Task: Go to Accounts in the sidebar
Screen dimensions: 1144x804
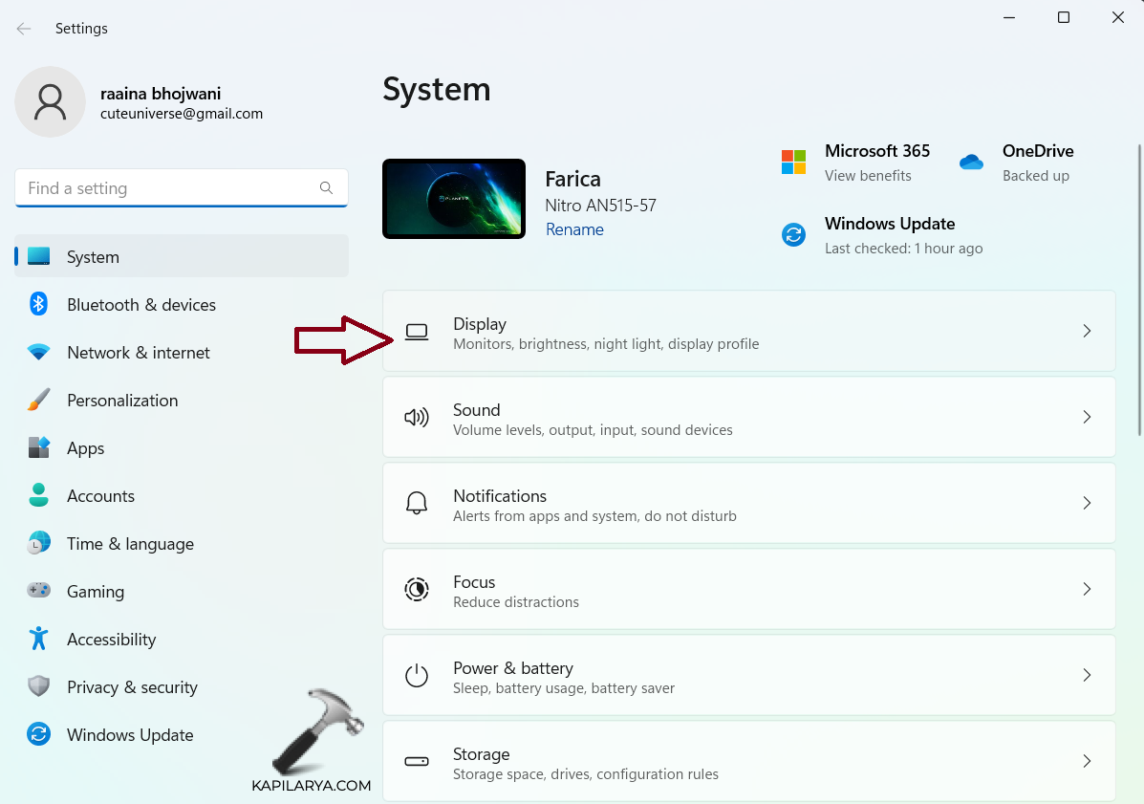Action: [100, 495]
